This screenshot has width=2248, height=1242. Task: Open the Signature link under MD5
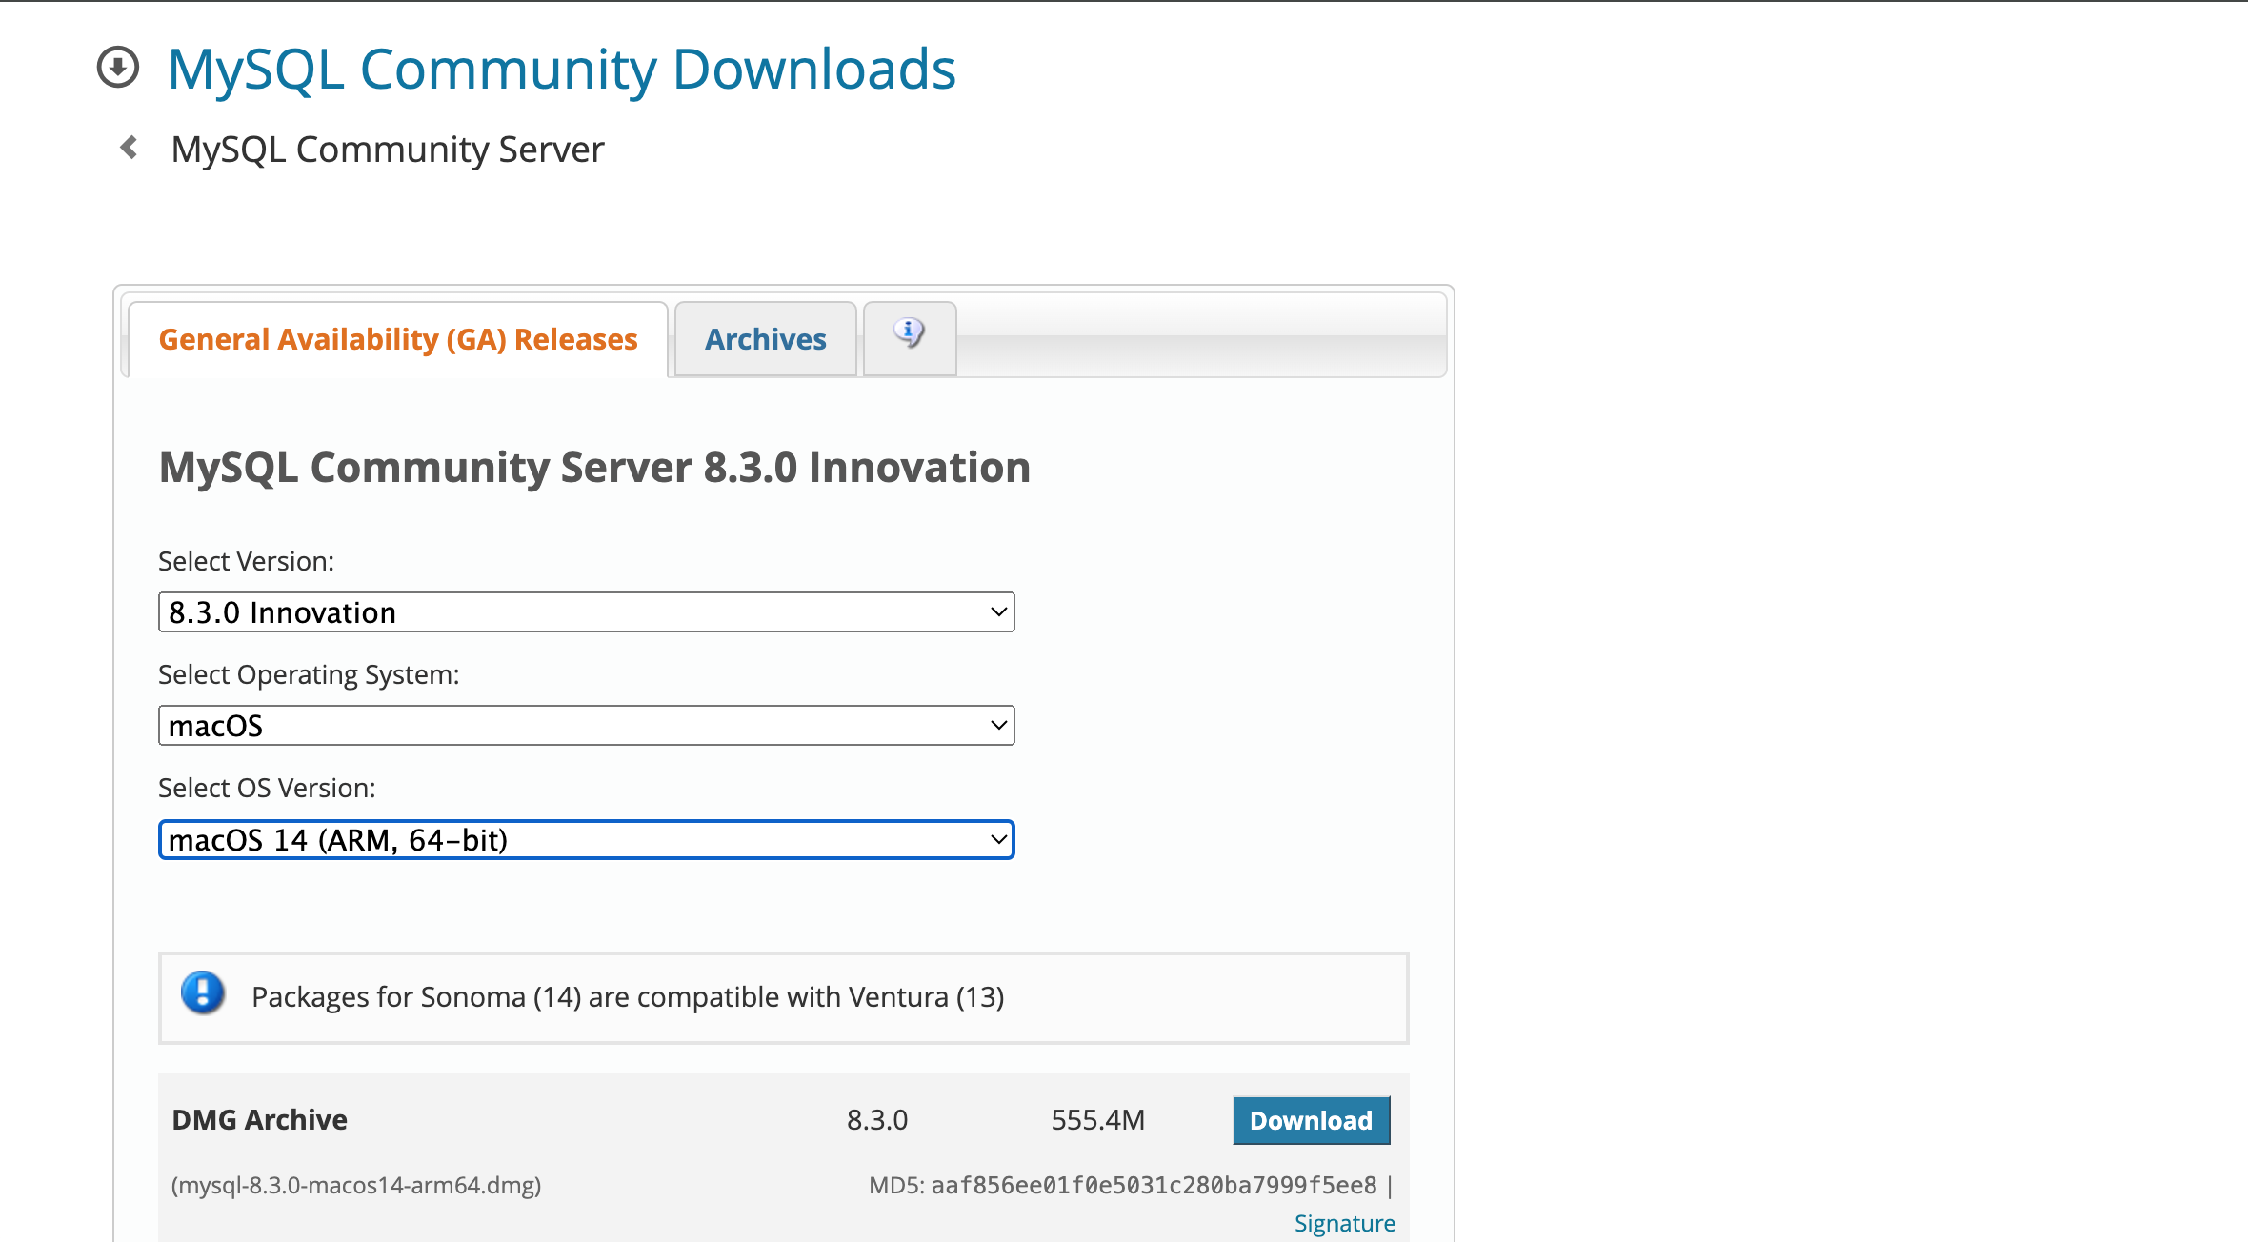coord(1344,1223)
